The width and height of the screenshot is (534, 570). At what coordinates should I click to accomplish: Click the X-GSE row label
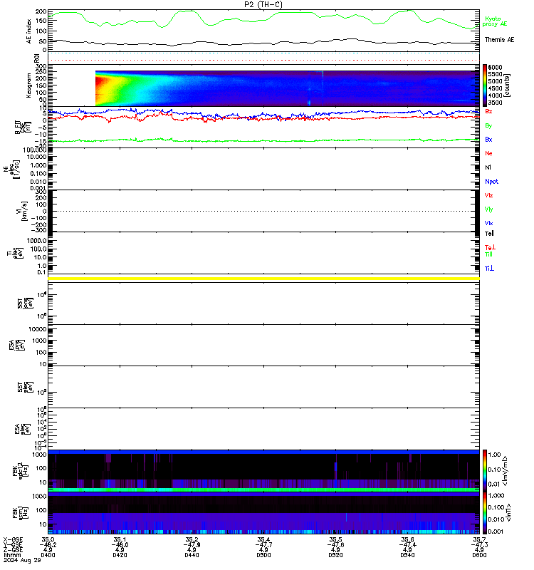pyautogui.click(x=13, y=539)
